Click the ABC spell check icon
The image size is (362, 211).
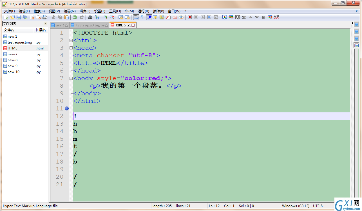point(276,17)
